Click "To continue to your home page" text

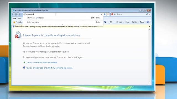pyautogui.click(x=46, y=52)
